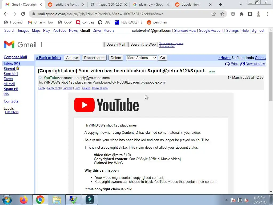Go back with browser back arrow
This screenshot has width=273, height=205.
coord(6,14)
